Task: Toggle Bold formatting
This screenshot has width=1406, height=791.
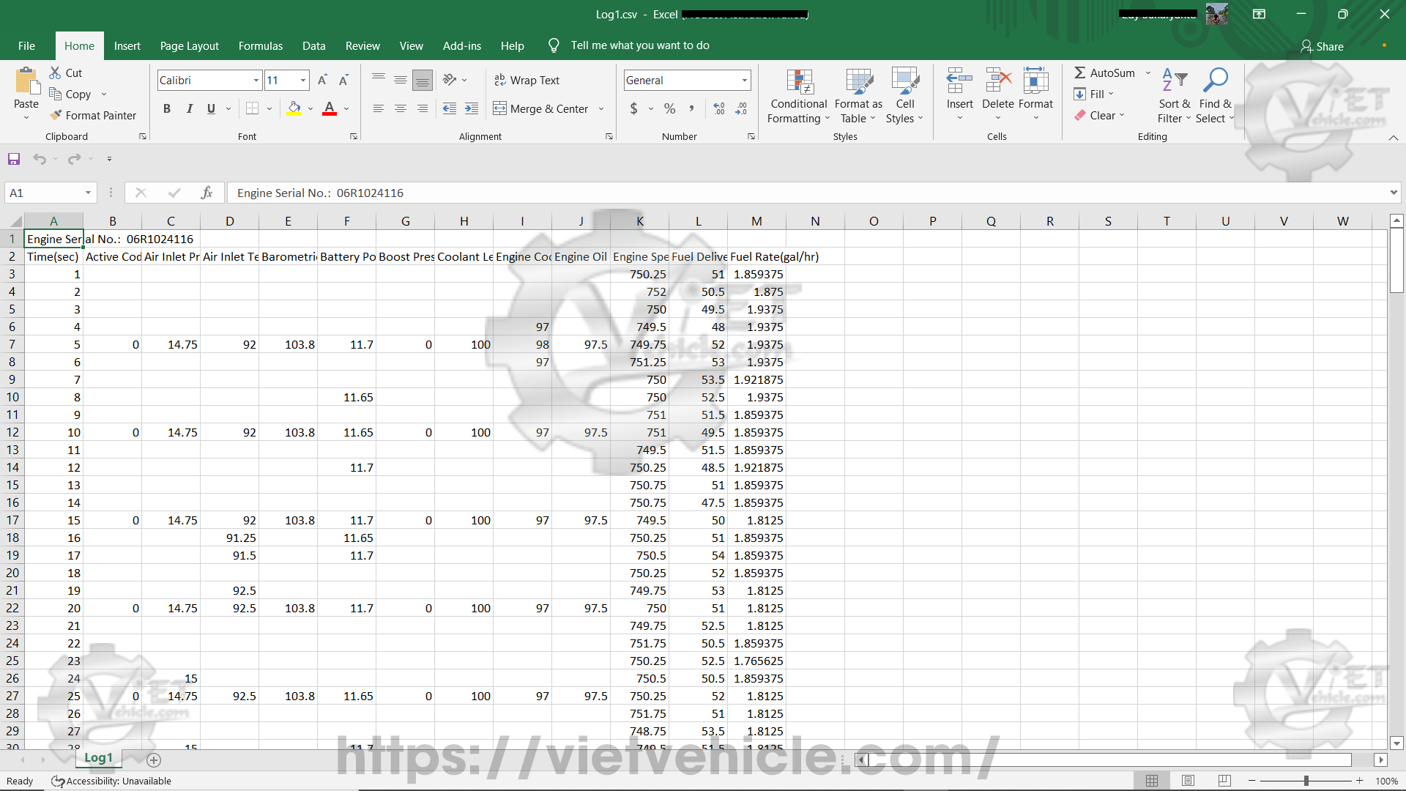Action: (167, 108)
